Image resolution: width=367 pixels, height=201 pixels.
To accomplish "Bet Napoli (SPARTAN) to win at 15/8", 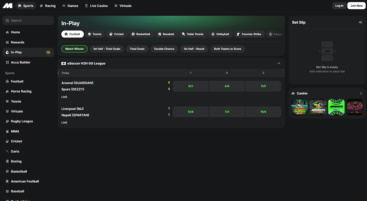I will tap(263, 112).
